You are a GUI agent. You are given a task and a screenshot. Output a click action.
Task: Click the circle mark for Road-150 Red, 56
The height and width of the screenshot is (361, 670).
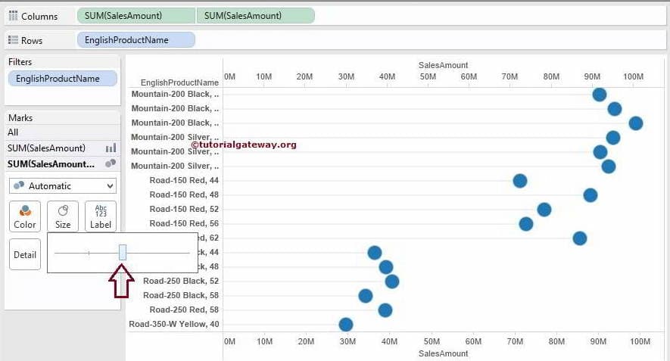(525, 224)
